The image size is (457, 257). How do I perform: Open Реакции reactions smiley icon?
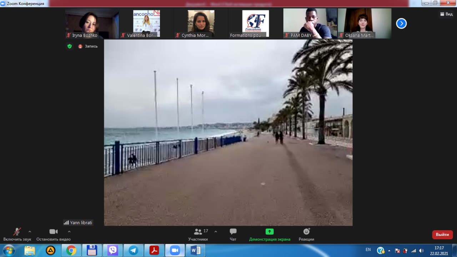tap(306, 232)
